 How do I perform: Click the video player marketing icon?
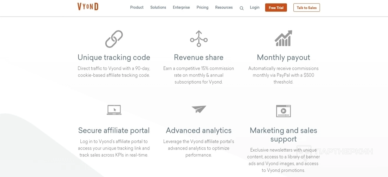tap(283, 111)
